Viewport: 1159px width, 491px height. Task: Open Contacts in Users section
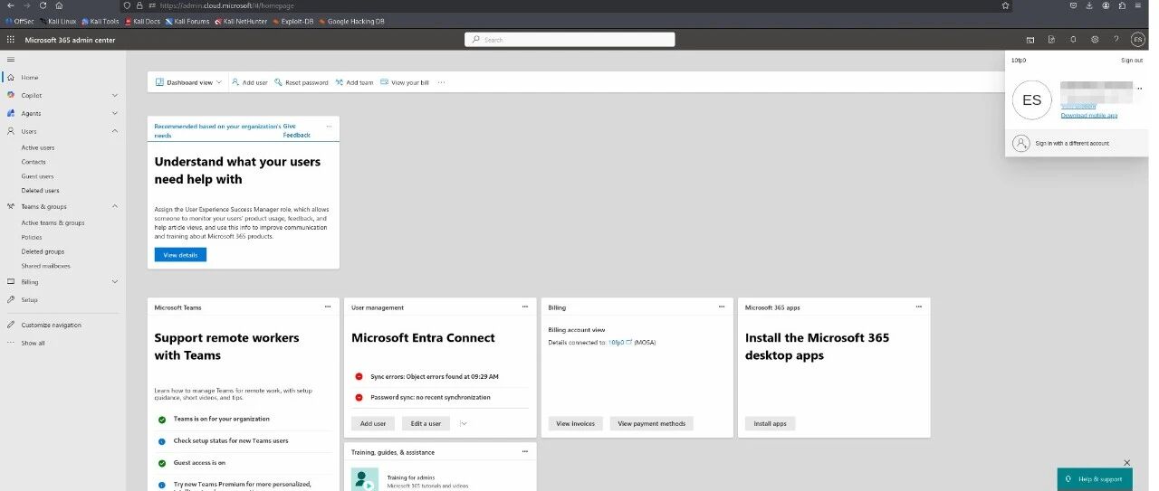coord(34,162)
